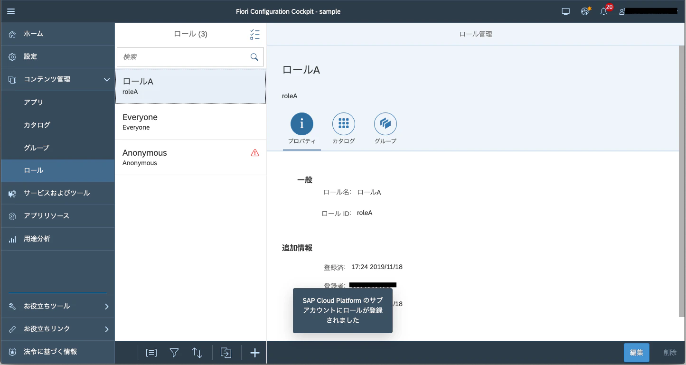Expand お役立ちリンク chevron

107,329
